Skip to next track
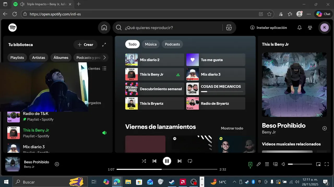Image resolution: width=334 pixels, height=187 pixels. click(x=180, y=161)
